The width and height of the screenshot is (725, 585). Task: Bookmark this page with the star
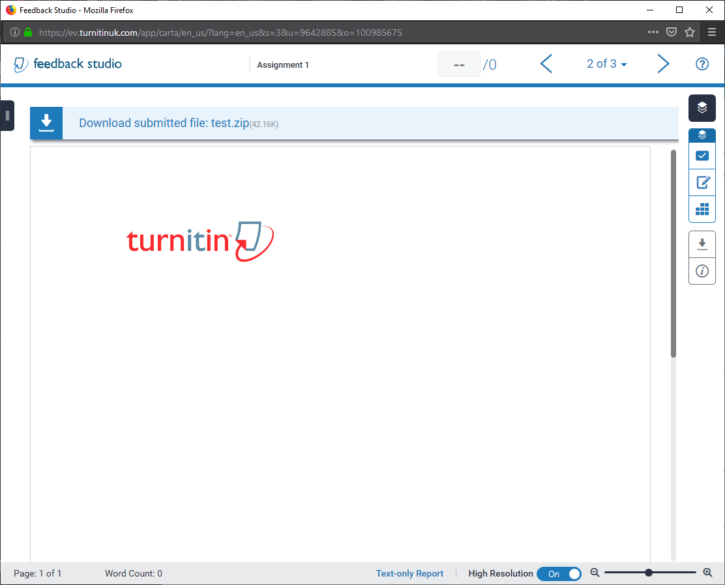tap(690, 33)
